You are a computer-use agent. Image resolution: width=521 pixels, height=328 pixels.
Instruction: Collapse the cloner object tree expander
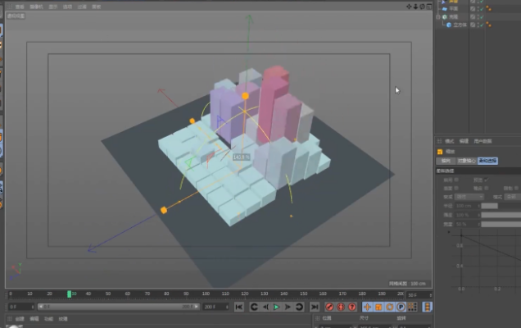tap(438, 16)
